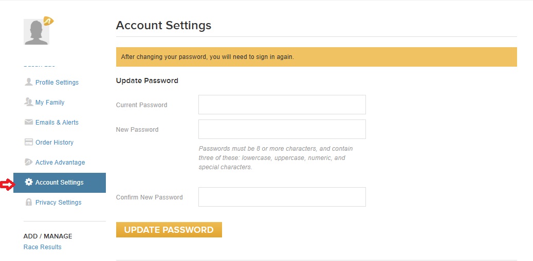Image resolution: width=533 pixels, height=261 pixels.
Task: Click the Order History card icon
Action: [29, 142]
